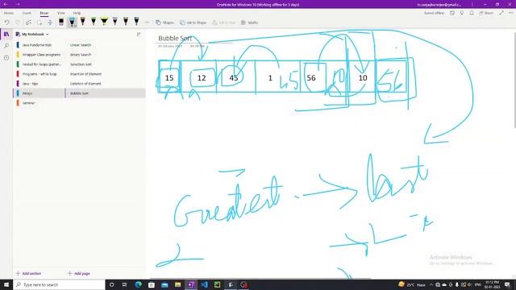Enter full screen mode with expand icon
Viewport: 516px width, 290px height.
click(501, 13)
